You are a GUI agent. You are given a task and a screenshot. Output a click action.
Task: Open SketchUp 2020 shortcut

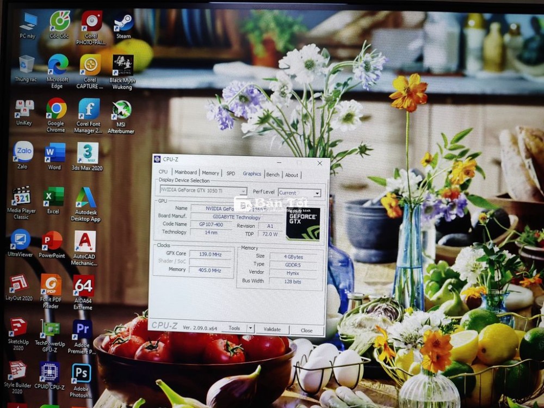[x=18, y=334]
